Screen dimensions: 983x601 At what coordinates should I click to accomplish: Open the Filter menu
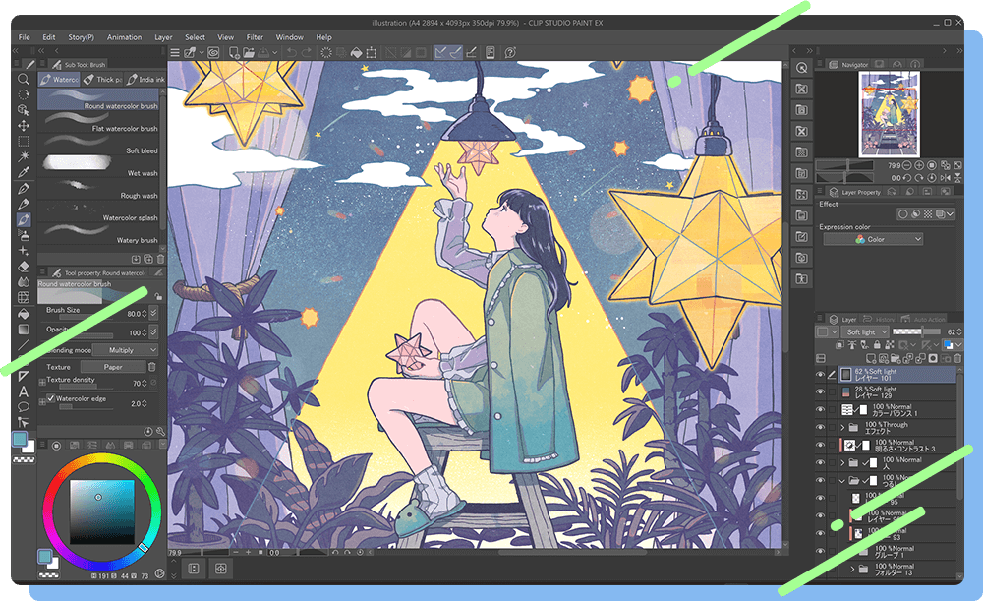(255, 36)
